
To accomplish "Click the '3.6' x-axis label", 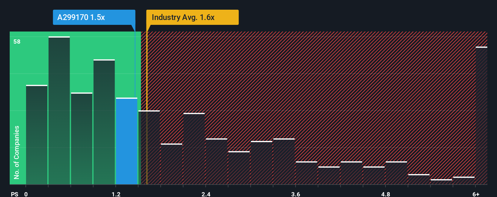I will tap(296, 194).
